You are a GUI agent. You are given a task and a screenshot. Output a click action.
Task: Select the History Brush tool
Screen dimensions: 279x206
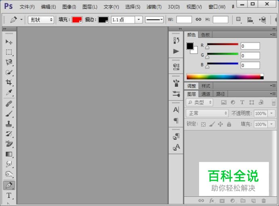tap(9, 134)
